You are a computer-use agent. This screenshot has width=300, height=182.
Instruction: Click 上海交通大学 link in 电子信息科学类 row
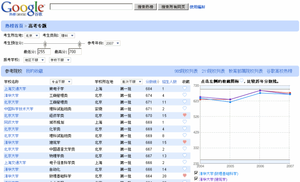[x=15, y=163]
